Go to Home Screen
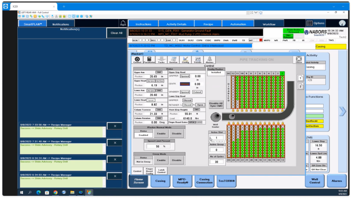352x199 pixels. 139,181
